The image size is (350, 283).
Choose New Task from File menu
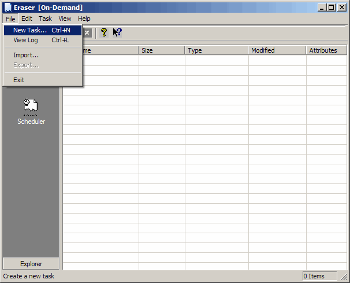[x=43, y=30]
